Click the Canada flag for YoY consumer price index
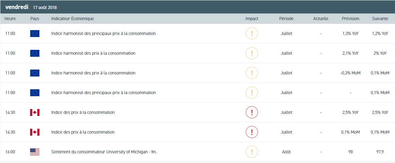 click(x=35, y=112)
